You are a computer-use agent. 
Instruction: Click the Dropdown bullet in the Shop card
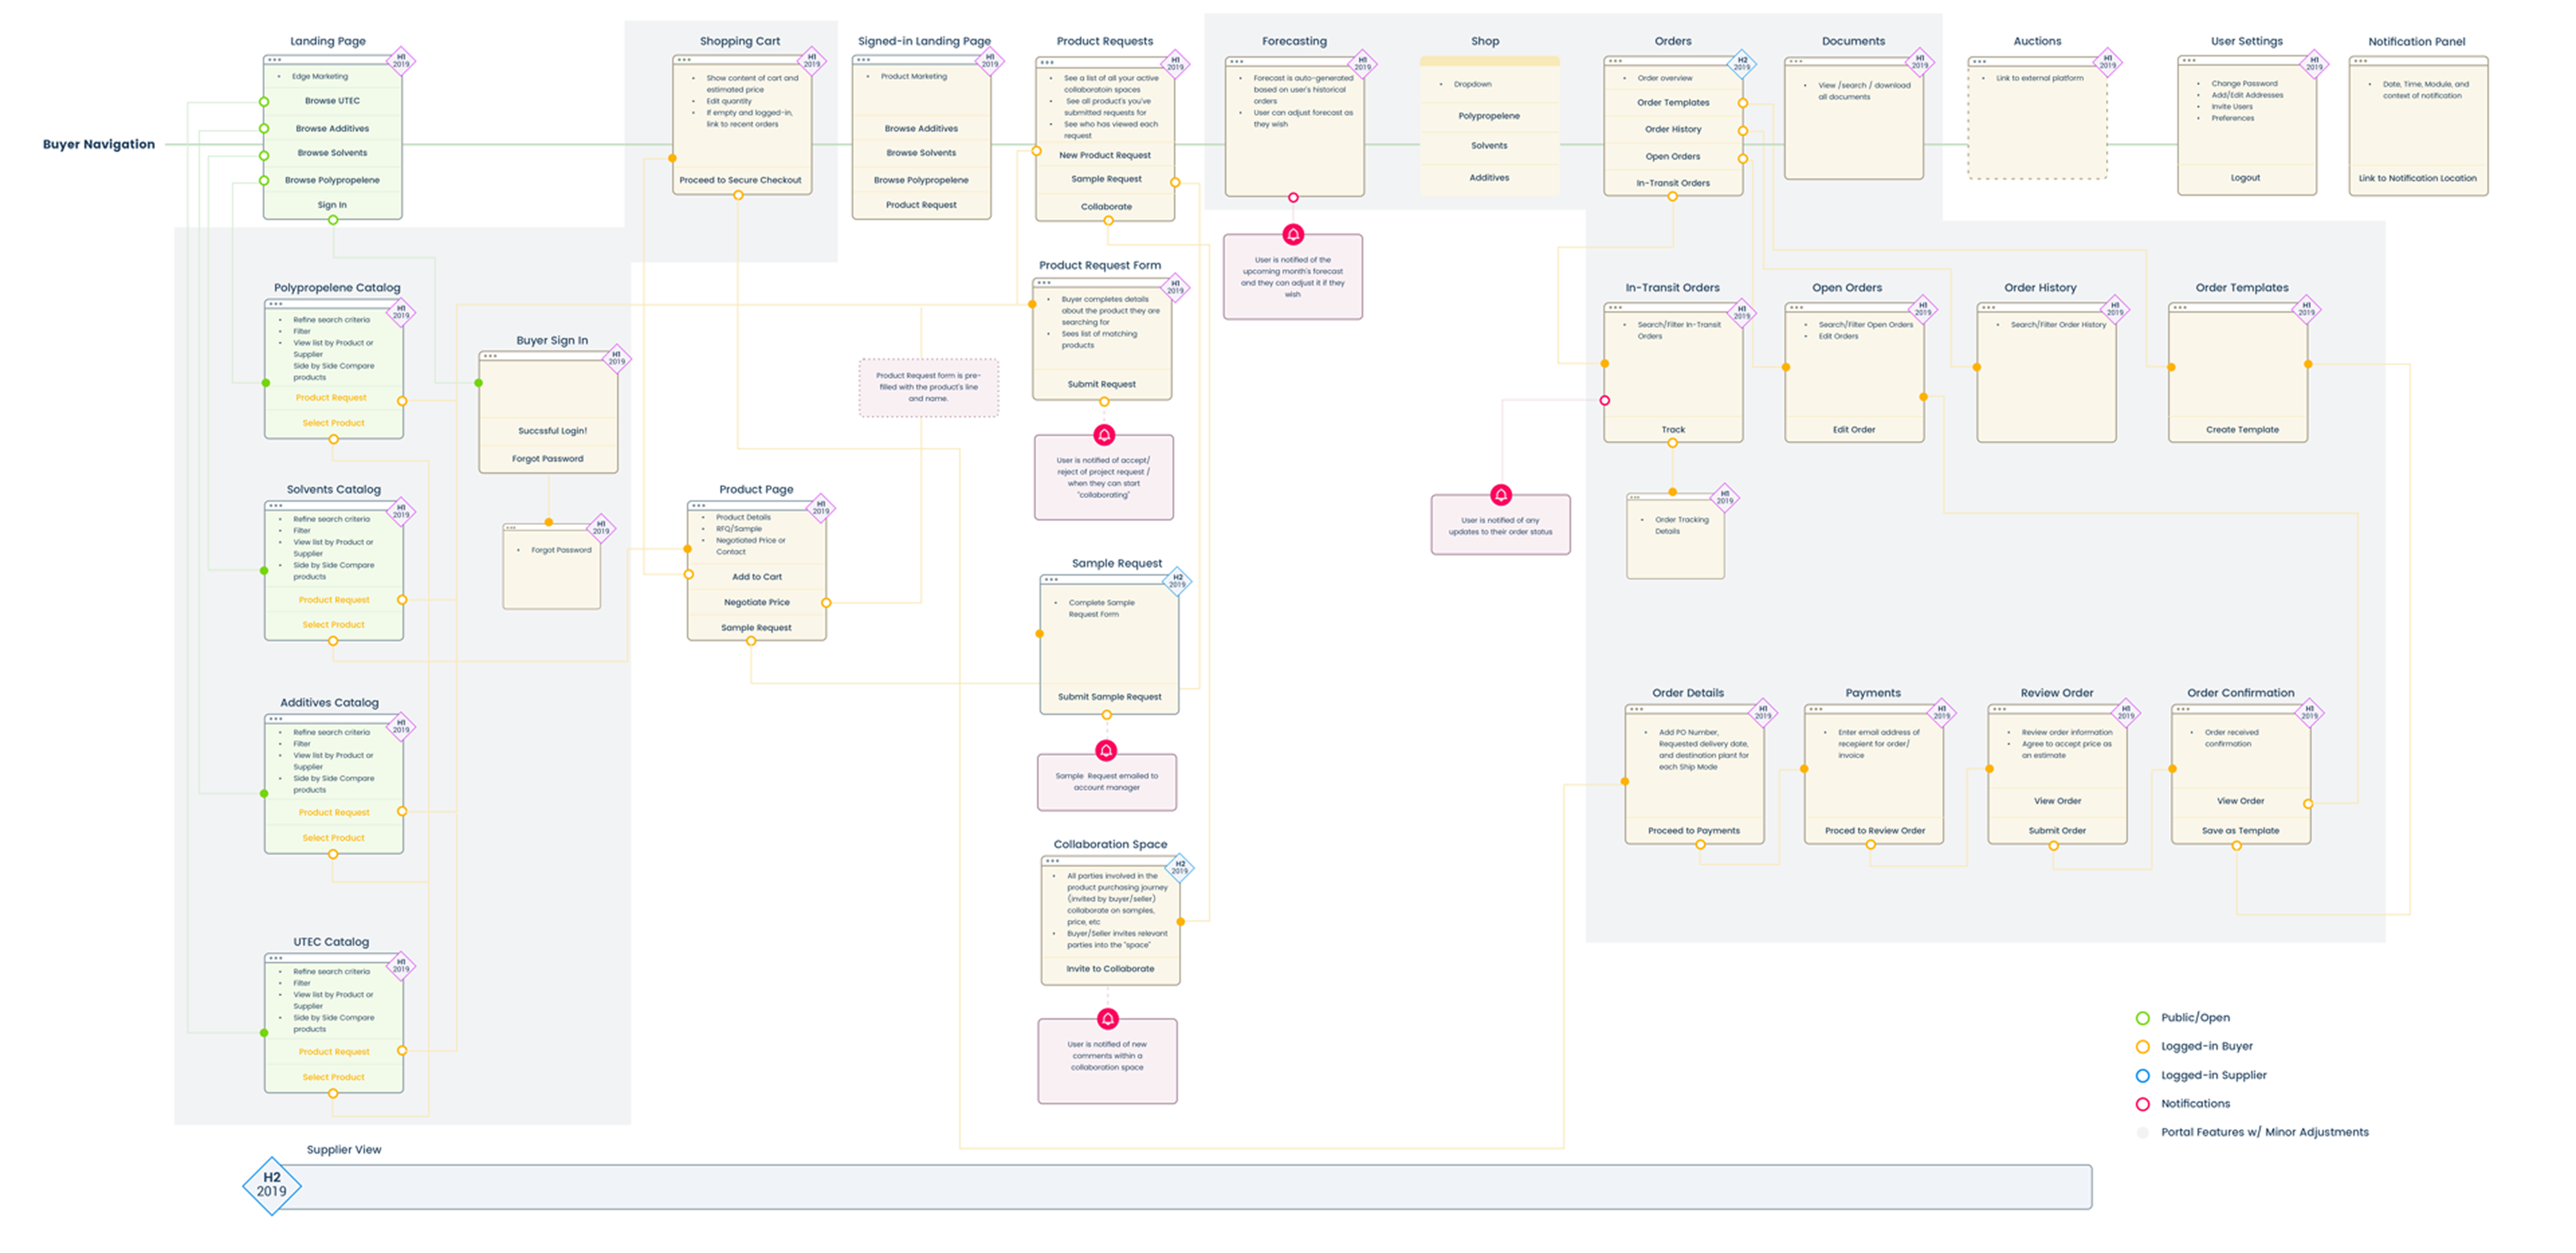[x=1472, y=85]
